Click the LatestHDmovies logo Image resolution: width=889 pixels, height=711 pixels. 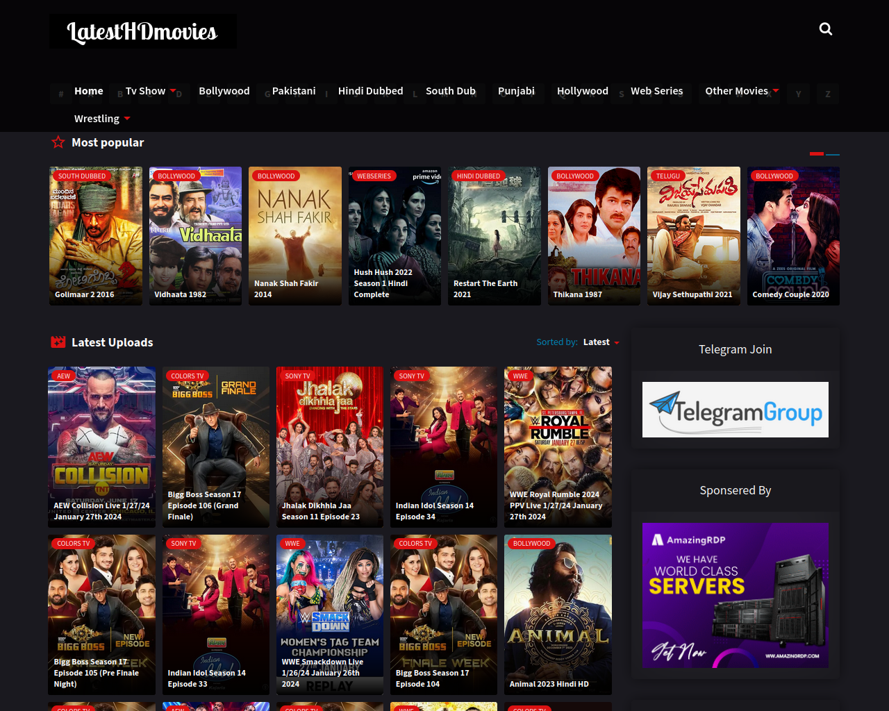click(x=143, y=31)
